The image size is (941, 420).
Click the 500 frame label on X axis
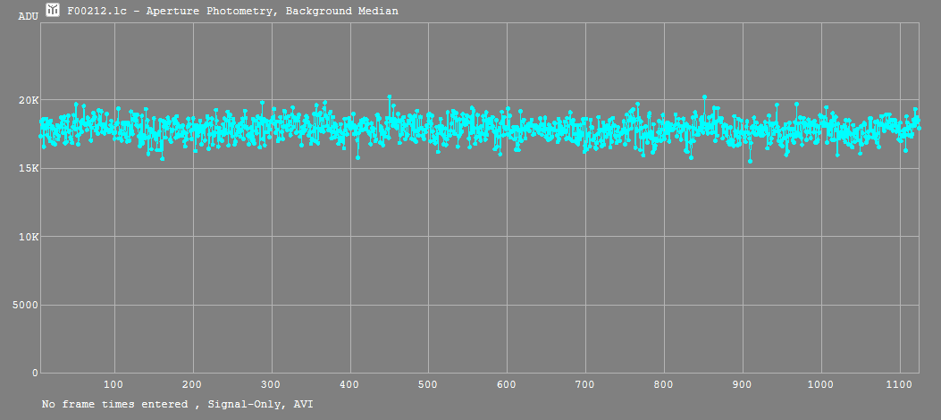pos(428,384)
